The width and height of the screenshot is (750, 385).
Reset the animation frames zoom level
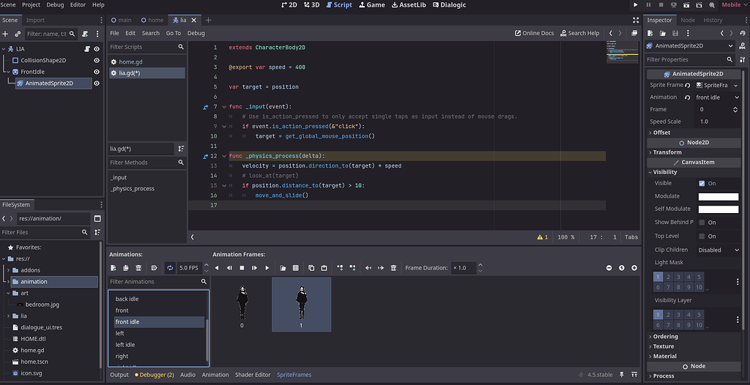(621, 268)
